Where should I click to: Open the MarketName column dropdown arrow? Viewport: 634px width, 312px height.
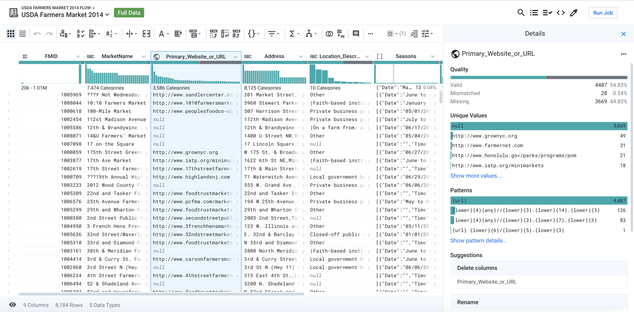144,57
